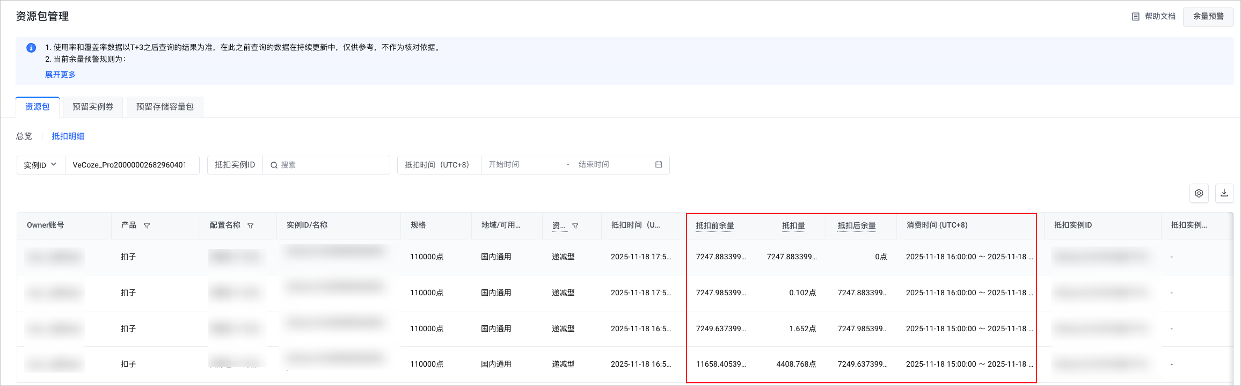
Task: Switch to the 总览 sub-tab
Action: click(24, 136)
